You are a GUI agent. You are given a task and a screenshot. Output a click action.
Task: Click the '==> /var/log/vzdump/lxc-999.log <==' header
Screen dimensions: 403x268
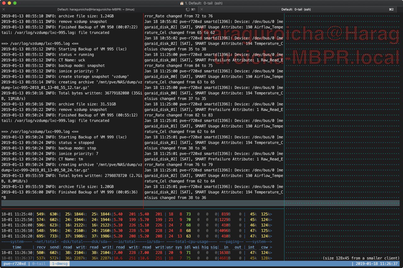tap(40, 132)
